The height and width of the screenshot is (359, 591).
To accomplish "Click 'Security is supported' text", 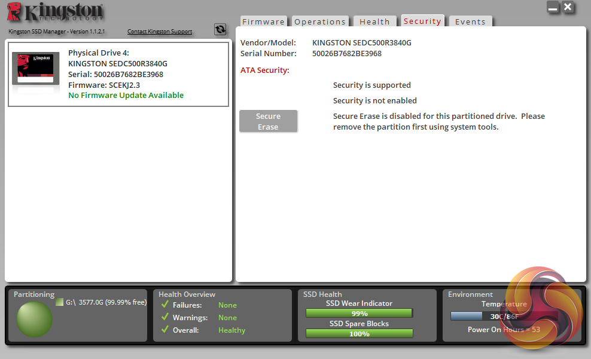I will [x=372, y=85].
